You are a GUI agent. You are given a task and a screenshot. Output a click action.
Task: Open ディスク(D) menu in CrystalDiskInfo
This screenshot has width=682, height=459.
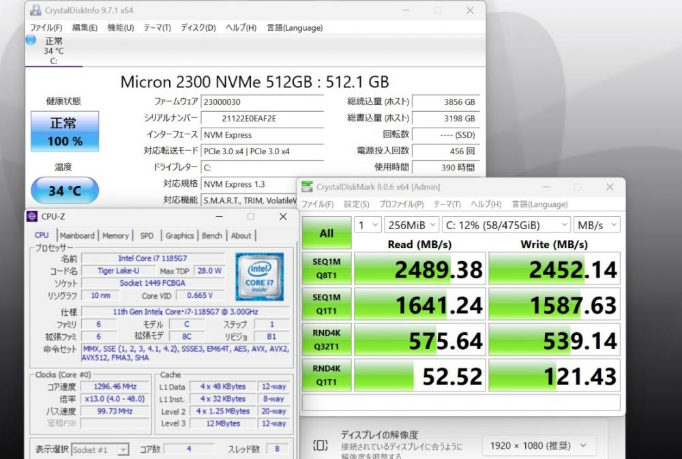[x=198, y=28]
